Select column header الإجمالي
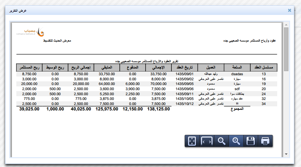Screen dimensions: 301x167 [158, 67]
